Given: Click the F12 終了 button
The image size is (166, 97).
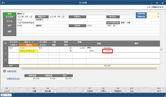Looking at the screenshot, I should (159, 90).
